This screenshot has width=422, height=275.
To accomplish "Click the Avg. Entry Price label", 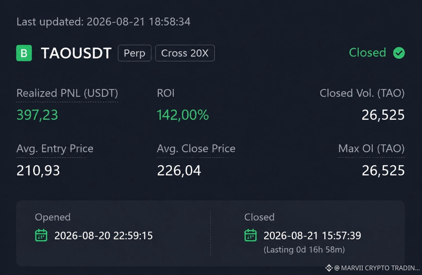I will tap(55, 148).
